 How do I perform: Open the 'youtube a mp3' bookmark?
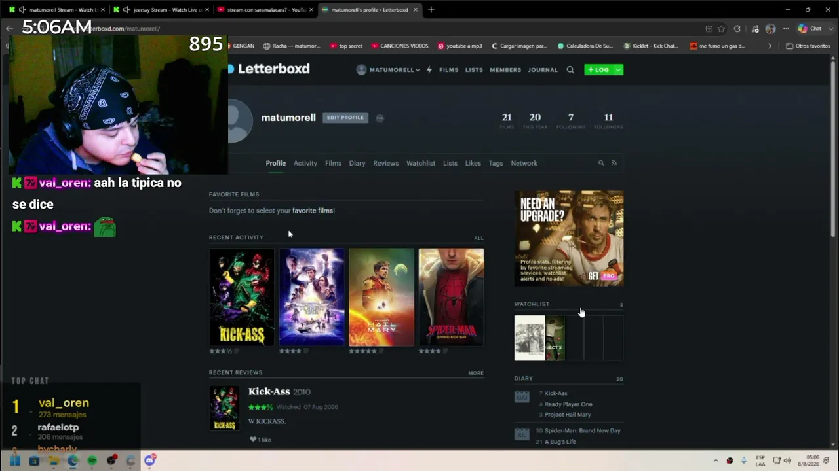coord(459,46)
